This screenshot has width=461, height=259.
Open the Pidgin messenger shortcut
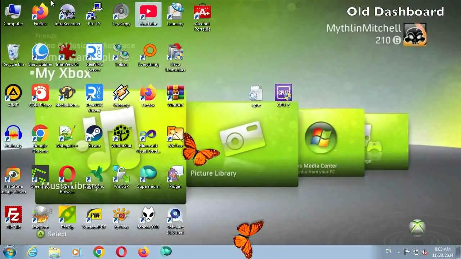175,178
